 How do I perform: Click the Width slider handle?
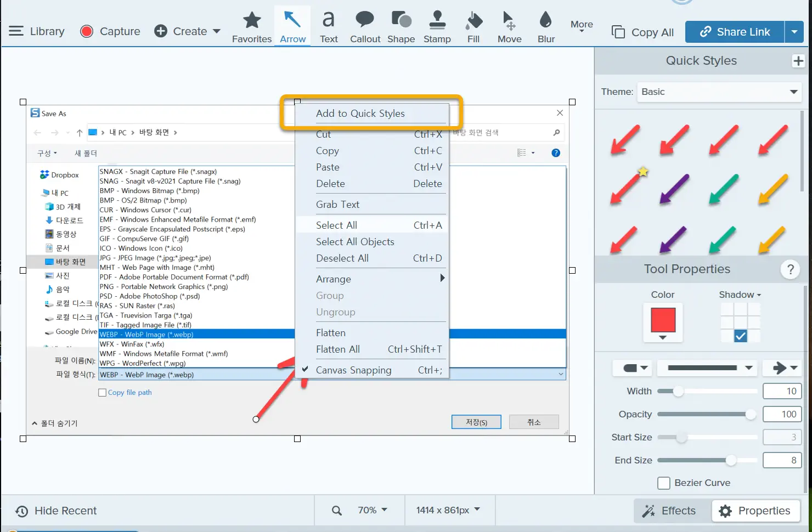(678, 391)
